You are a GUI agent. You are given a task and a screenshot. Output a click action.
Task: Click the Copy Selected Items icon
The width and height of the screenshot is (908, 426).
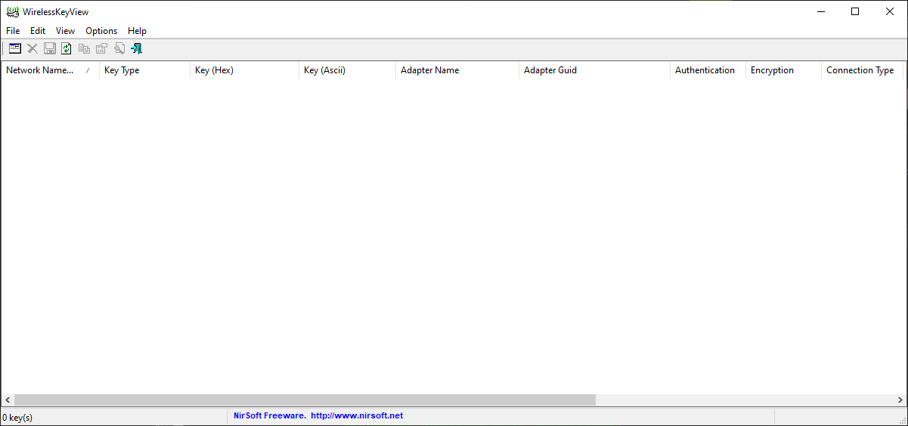pos(84,48)
